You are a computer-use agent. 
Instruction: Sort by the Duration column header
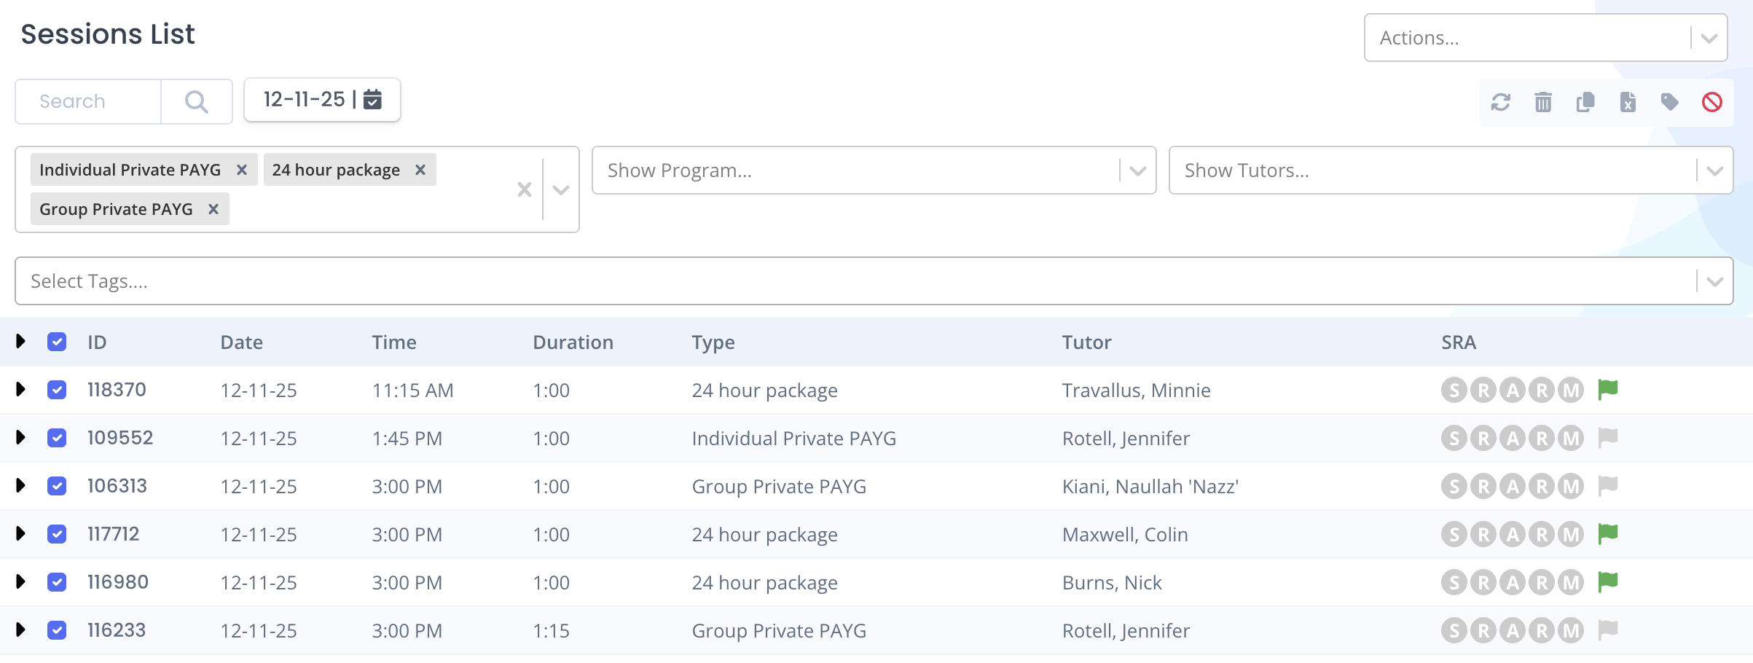[573, 342]
